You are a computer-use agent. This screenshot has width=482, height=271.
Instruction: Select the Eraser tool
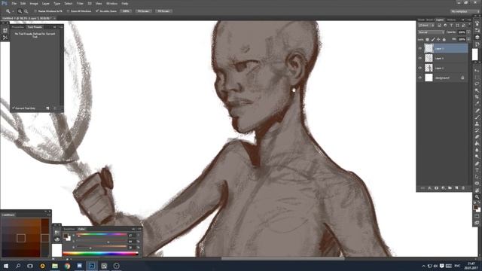477,137
